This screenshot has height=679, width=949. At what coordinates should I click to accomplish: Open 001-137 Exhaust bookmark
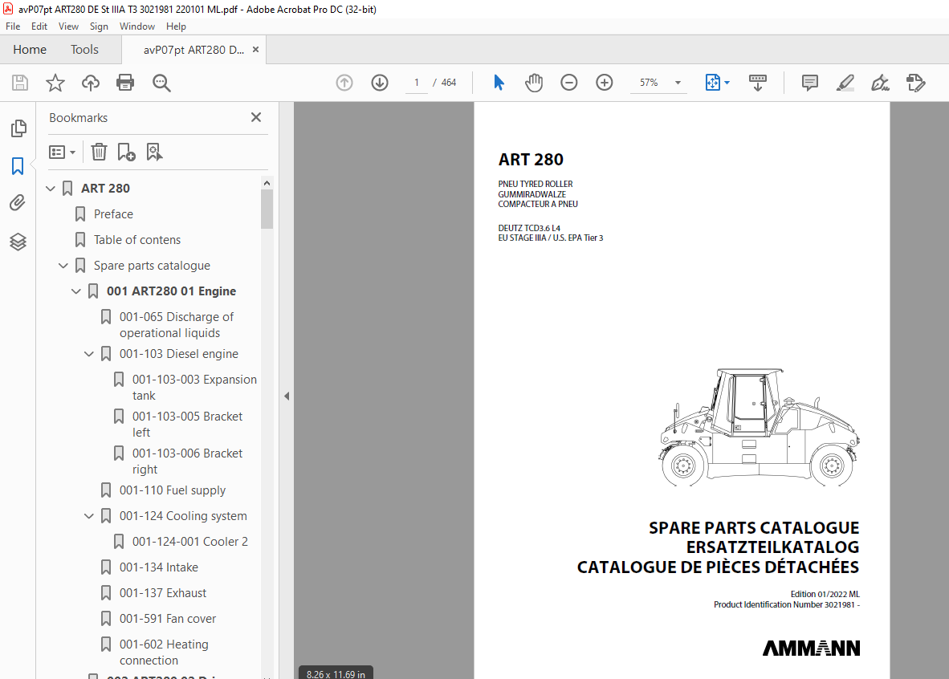(x=163, y=593)
